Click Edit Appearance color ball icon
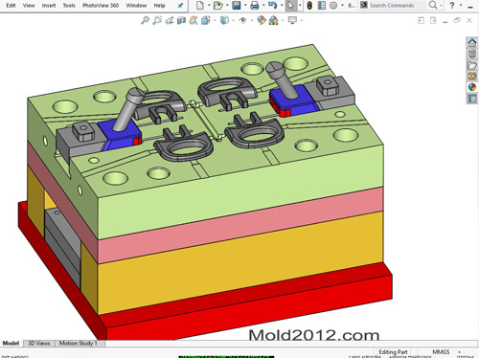The image size is (479, 358). [262, 20]
